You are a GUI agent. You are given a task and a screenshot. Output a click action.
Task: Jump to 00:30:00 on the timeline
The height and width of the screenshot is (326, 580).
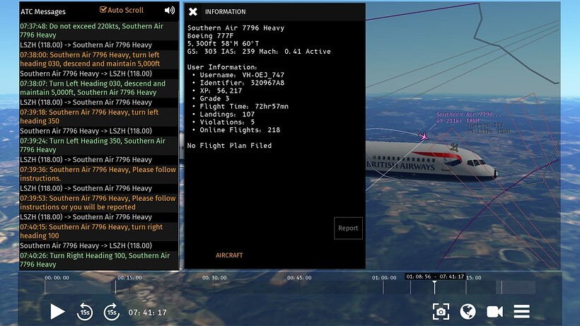(214, 278)
